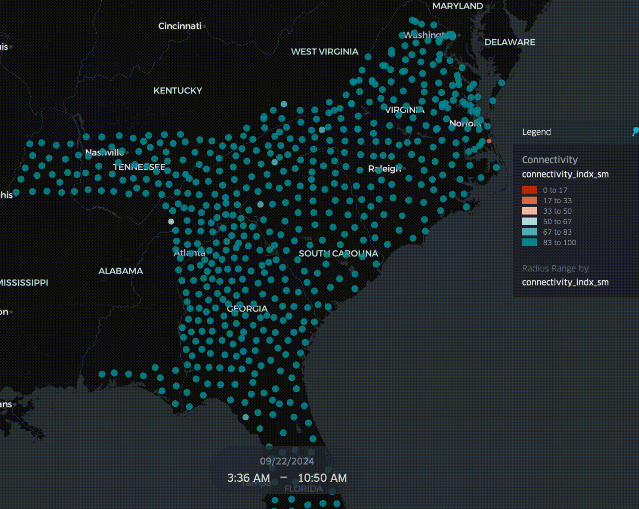This screenshot has width=639, height=509.
Task: Click connectivity_indx_sm under Radius Range by
Action: (x=565, y=282)
